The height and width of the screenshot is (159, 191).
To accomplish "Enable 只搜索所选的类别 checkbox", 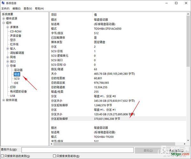I will pyautogui.click(x=2, y=156).
